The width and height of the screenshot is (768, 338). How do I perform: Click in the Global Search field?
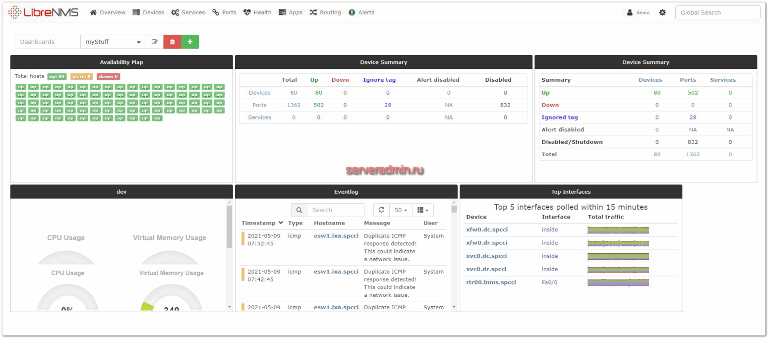pyautogui.click(x=717, y=12)
